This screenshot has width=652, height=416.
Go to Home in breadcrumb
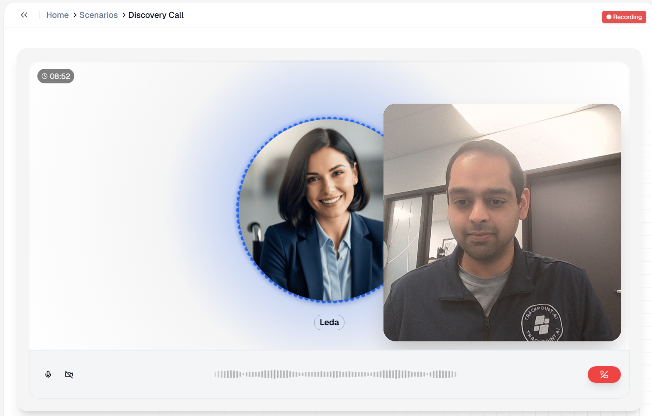click(57, 15)
